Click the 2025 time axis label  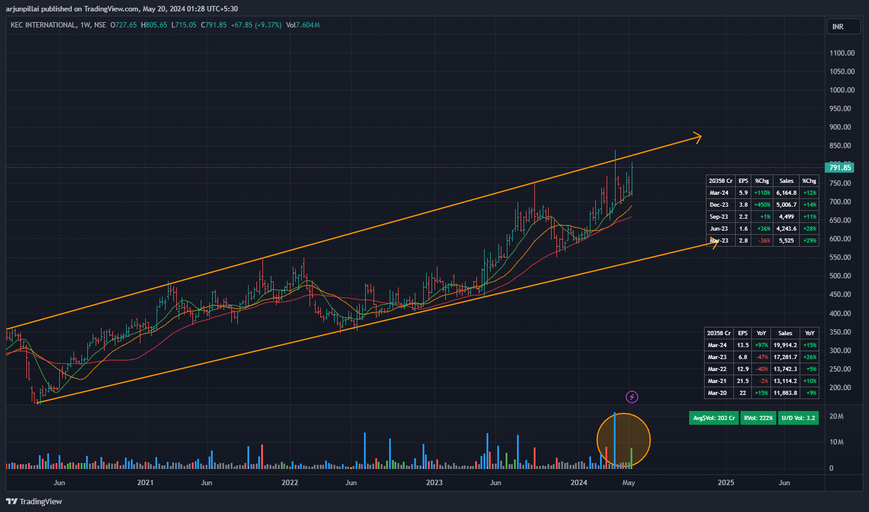[726, 482]
